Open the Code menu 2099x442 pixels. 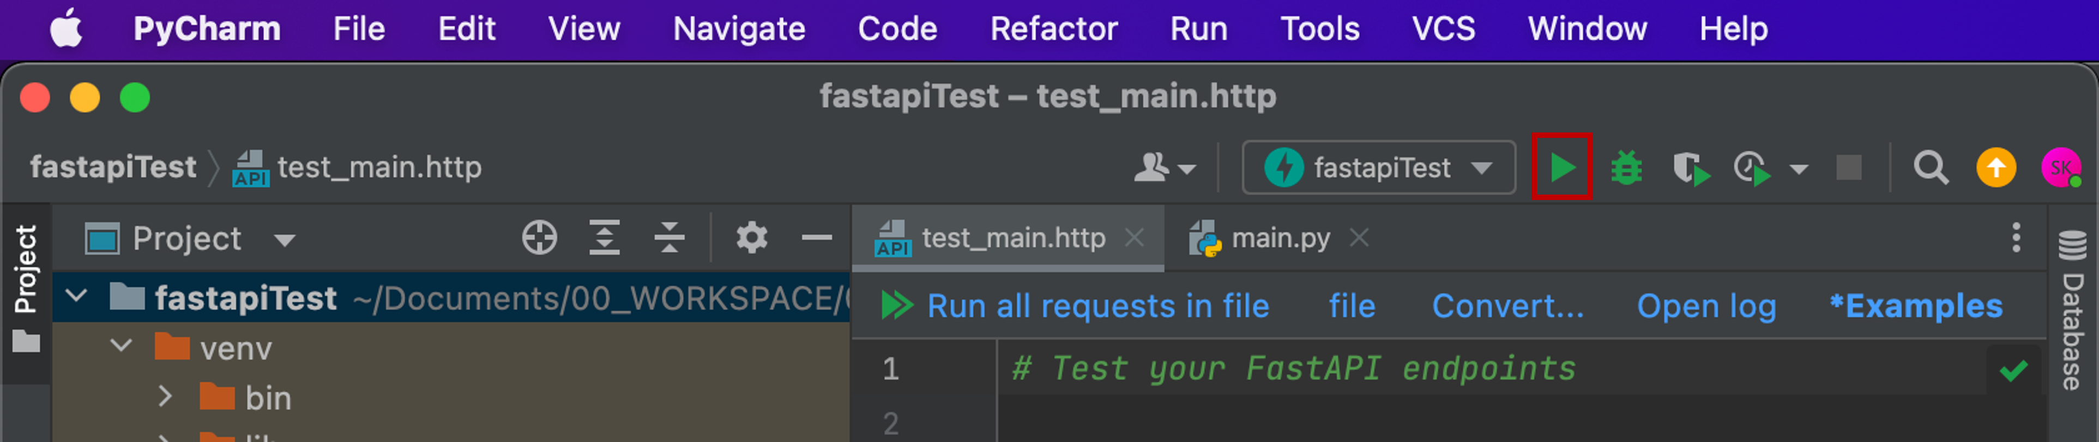(x=897, y=28)
